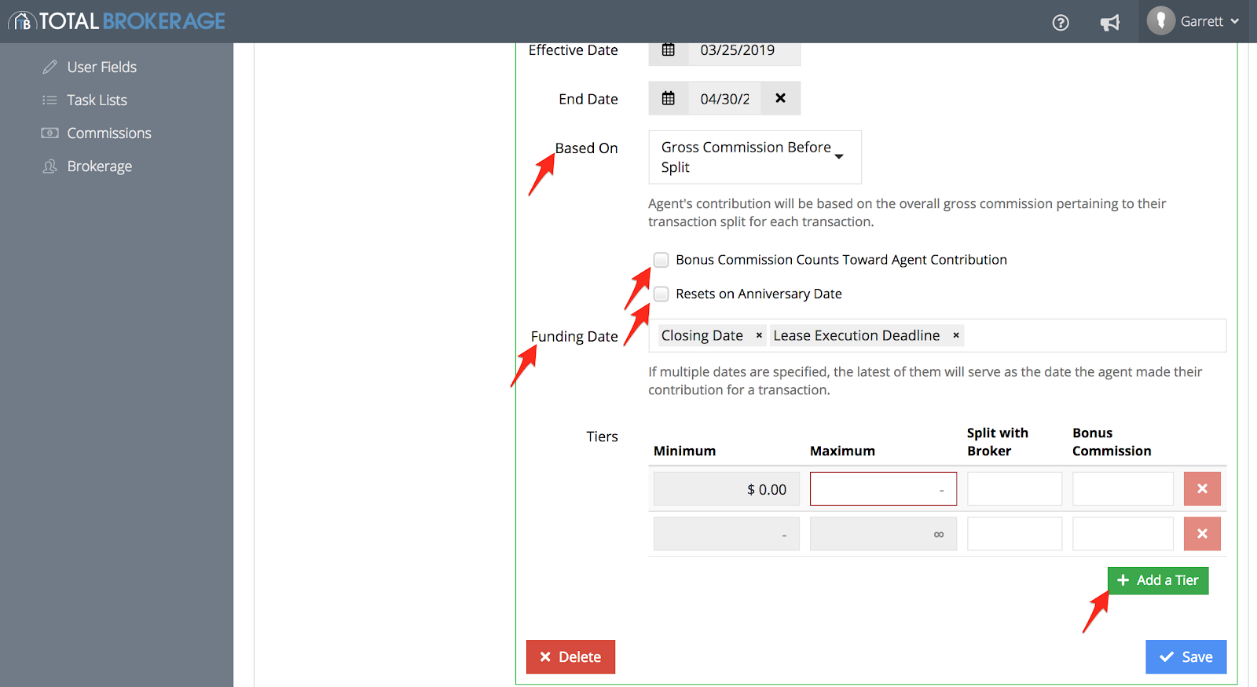
Task: Click the announcements megaphone icon
Action: [x=1109, y=23]
